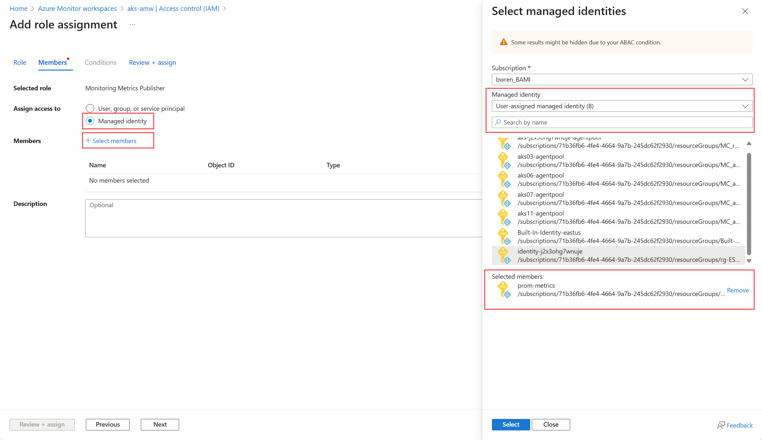Click the + Select members link
The image size is (762, 440).
coord(111,141)
